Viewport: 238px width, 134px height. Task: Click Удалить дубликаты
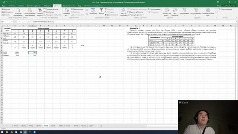click(x=135, y=12)
